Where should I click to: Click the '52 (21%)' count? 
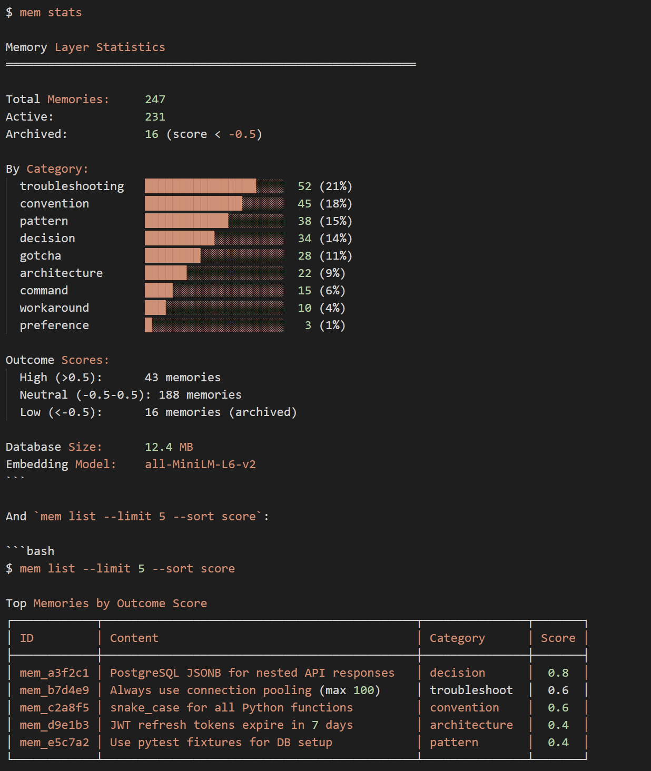[325, 186]
